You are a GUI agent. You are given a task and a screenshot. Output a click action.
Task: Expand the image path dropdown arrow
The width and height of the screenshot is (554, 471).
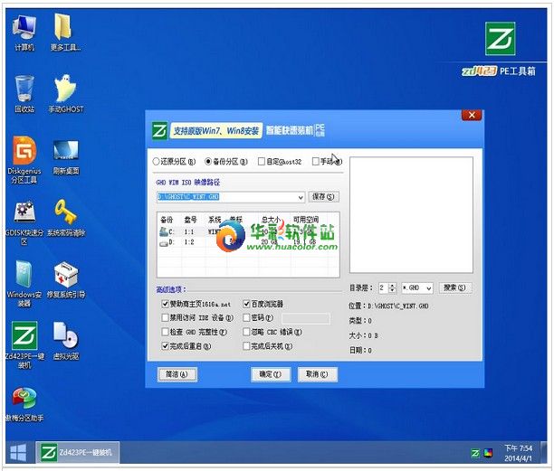pos(301,197)
